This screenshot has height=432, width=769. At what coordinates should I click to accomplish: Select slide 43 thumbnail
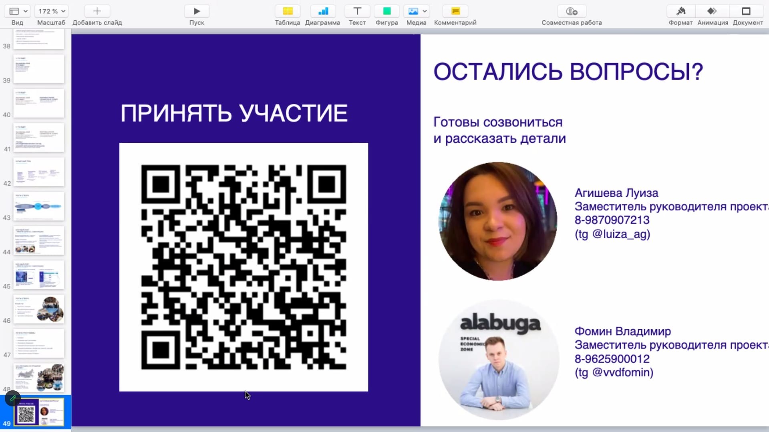tap(39, 206)
